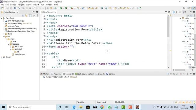Image resolution: width=196 pixels, height=110 pixels.
Task: Switch to the Data Source Explorer tab
Action: point(85,74)
